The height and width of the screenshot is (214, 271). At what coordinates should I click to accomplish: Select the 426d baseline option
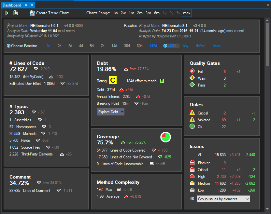click(x=172, y=46)
